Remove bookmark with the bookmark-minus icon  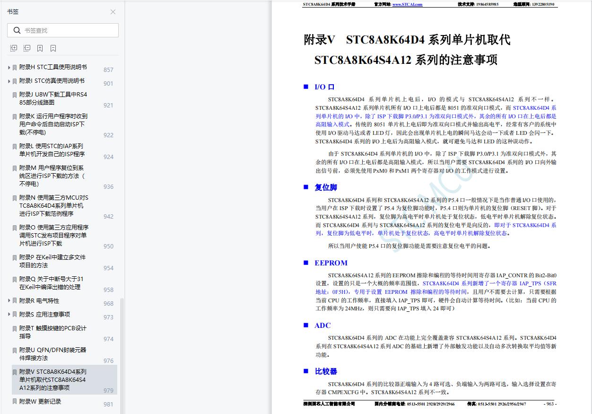click(x=53, y=48)
